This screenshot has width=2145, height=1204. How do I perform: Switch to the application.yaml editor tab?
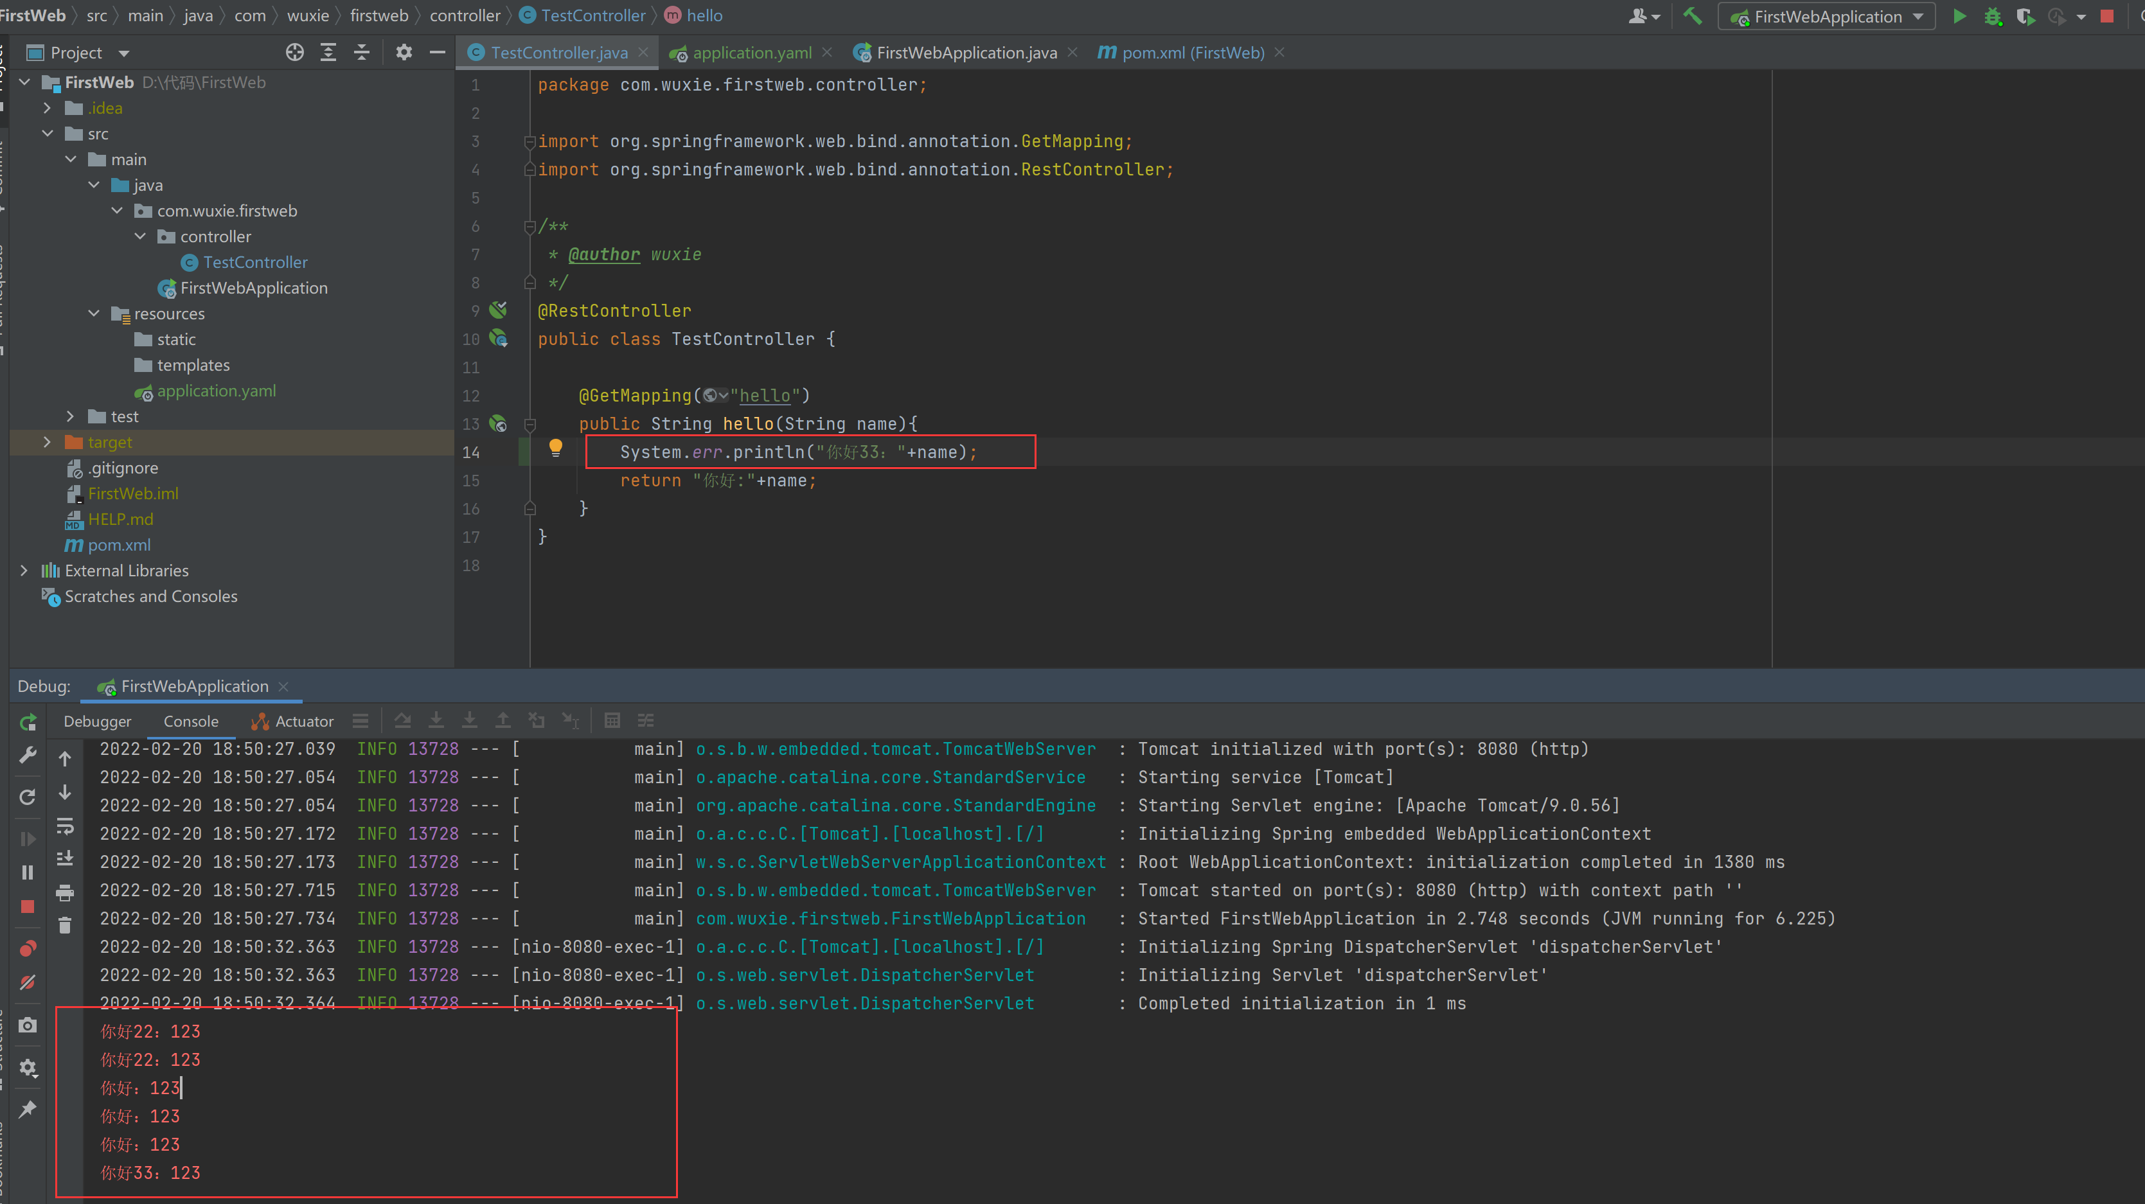click(x=751, y=53)
